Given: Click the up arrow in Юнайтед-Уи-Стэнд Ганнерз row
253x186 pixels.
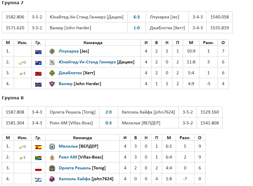Looking at the screenshot, I should pos(20,63).
